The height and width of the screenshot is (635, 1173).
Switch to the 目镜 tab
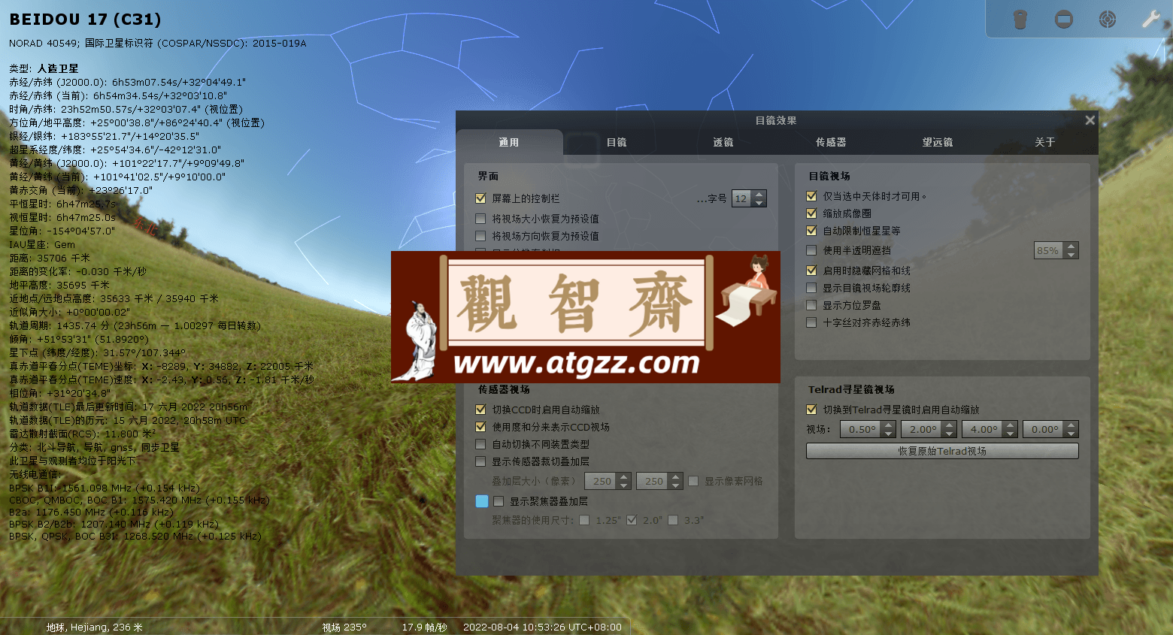pyautogui.click(x=617, y=142)
